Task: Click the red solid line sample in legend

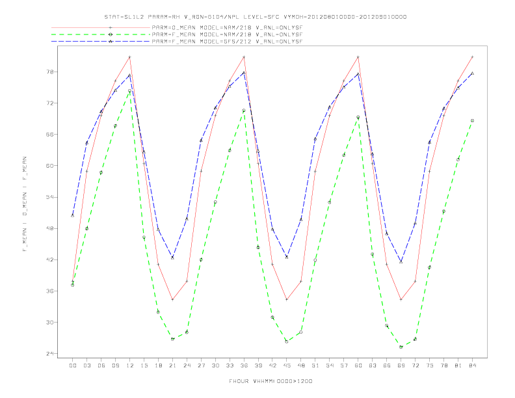Action: [101, 28]
